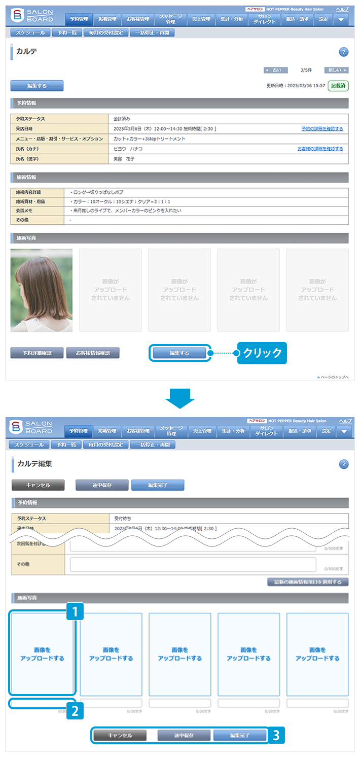Select 予約一覧 submenu on カルテ編集 screen
The height and width of the screenshot is (757, 360).
pyautogui.click(x=66, y=444)
